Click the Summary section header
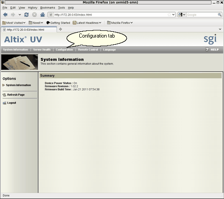224x199 pixels. tap(130, 76)
